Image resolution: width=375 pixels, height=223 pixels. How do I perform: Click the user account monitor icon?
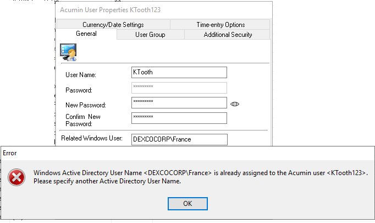(68, 52)
